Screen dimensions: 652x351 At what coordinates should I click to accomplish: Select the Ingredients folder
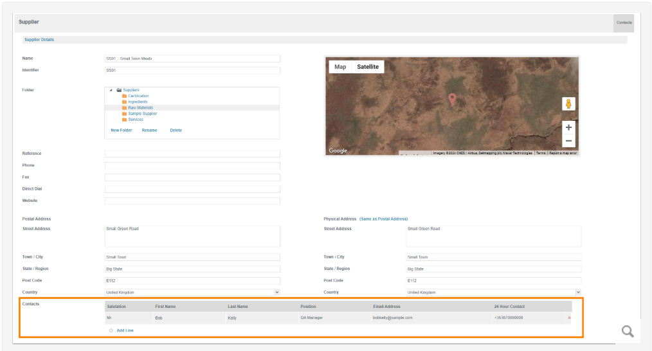(x=137, y=102)
